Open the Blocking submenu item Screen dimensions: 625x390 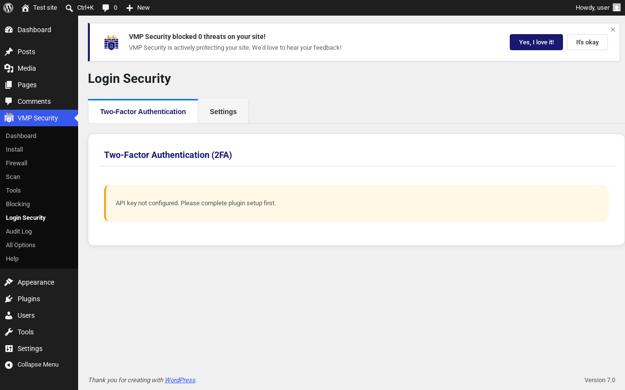click(18, 204)
